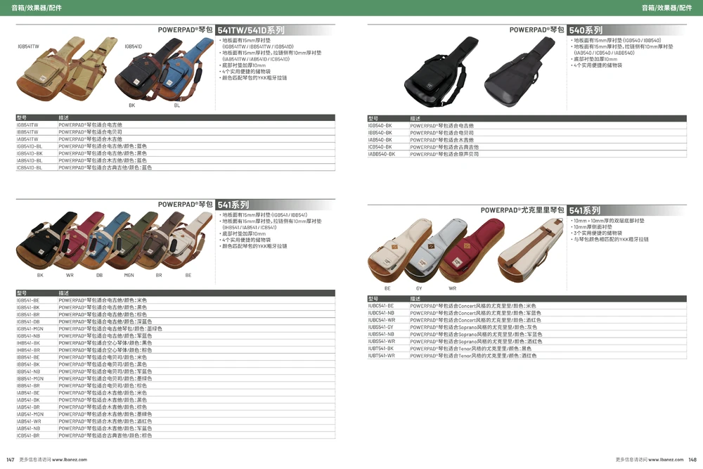Viewport: 703px width, 469px height.
Task: Click the IABB540-BK model row
Action: point(527,154)
